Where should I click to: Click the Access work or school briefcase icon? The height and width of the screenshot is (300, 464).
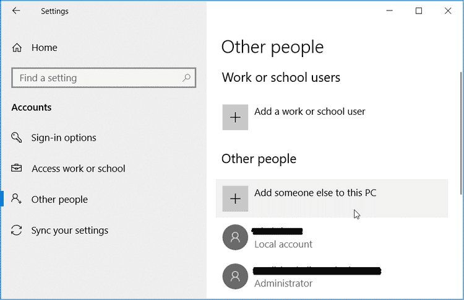[x=17, y=169]
